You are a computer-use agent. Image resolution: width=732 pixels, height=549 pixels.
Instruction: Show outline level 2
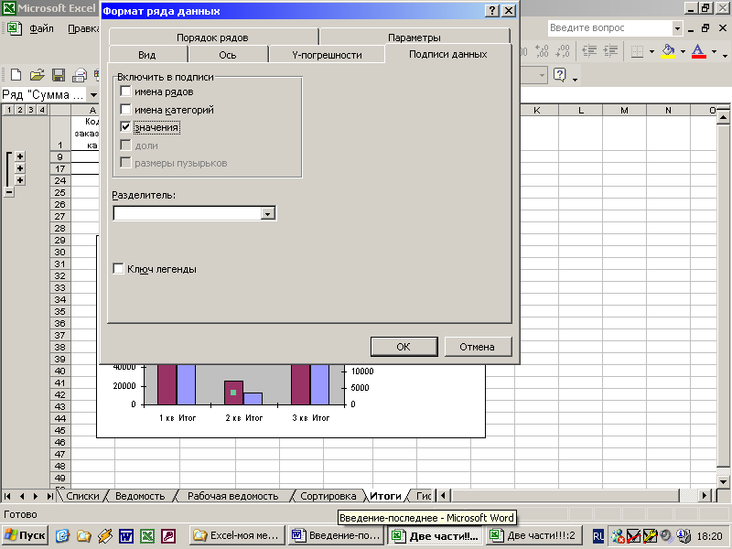(19, 110)
